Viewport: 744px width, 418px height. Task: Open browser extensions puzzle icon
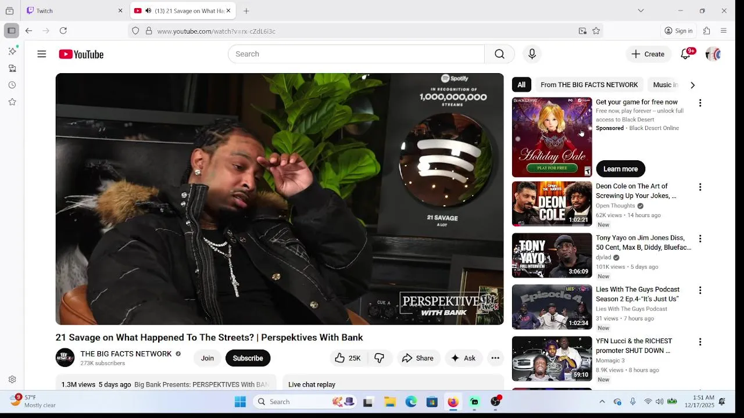(707, 31)
